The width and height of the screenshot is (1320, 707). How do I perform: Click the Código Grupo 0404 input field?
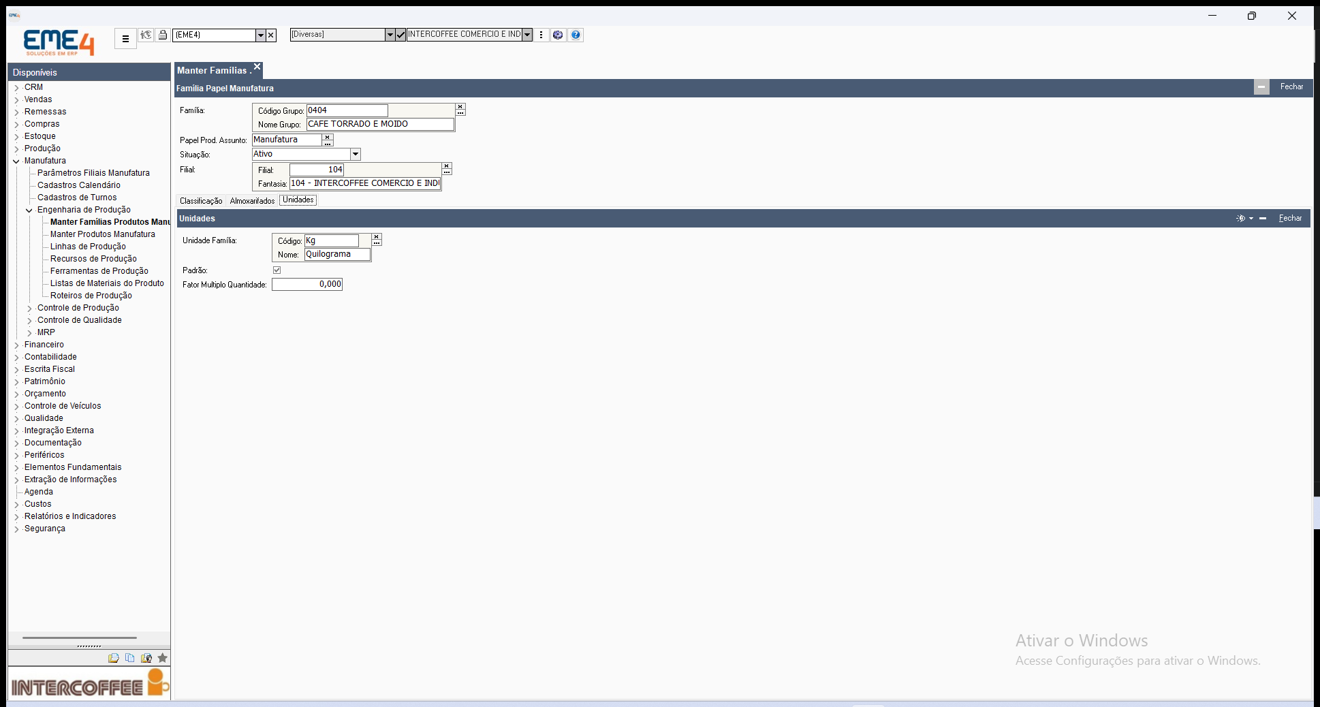(347, 110)
